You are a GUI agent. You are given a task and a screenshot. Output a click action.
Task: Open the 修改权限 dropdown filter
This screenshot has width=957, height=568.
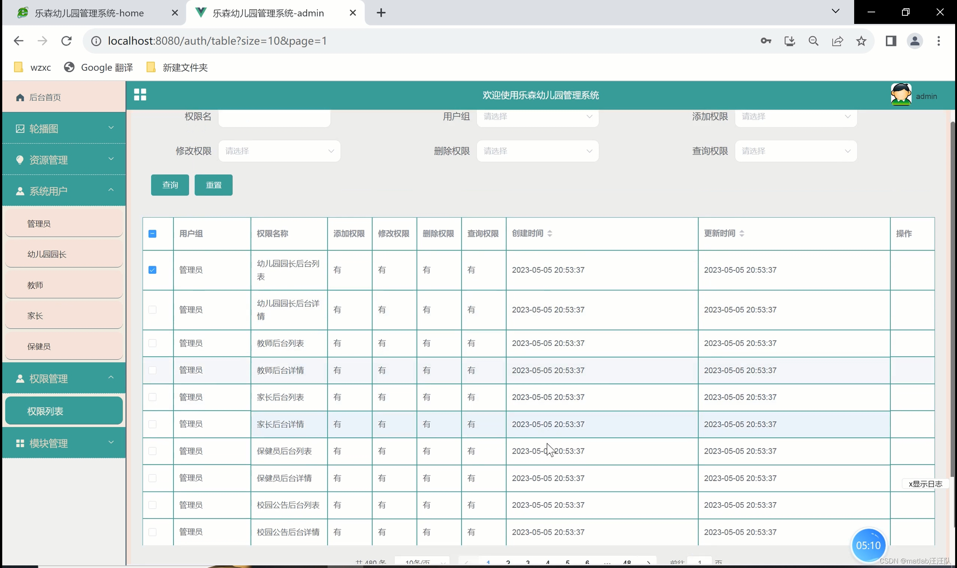coord(279,151)
